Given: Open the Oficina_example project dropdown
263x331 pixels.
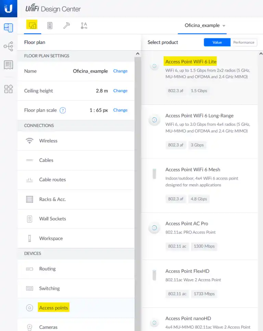Looking at the screenshot, I should 205,26.
